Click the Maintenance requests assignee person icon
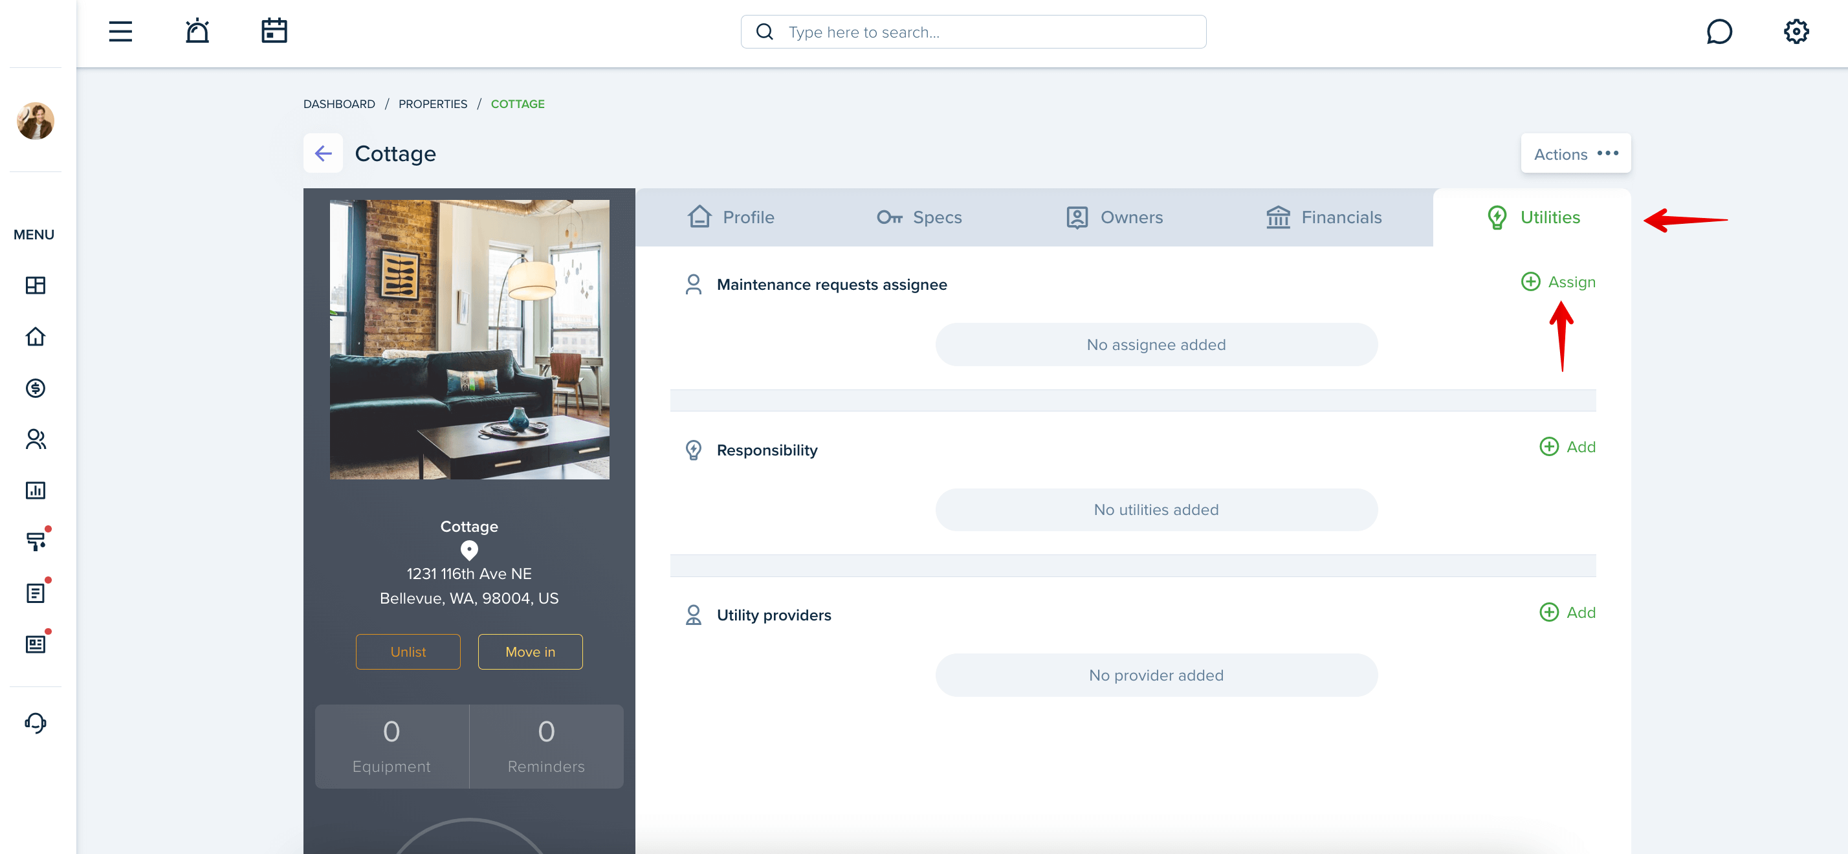 (693, 285)
